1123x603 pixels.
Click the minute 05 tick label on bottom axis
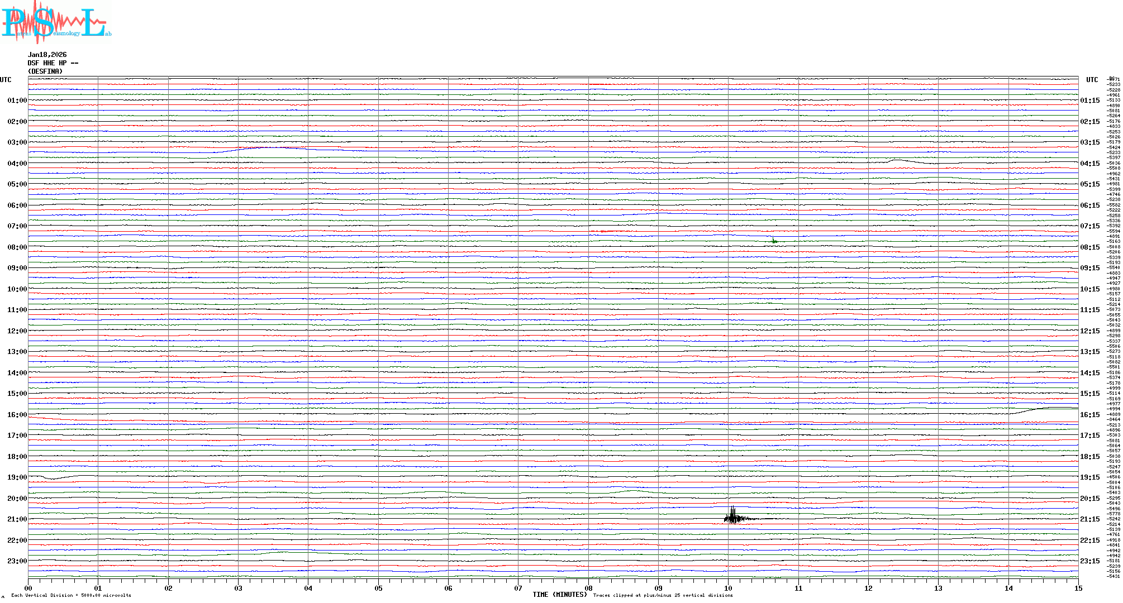coord(378,588)
